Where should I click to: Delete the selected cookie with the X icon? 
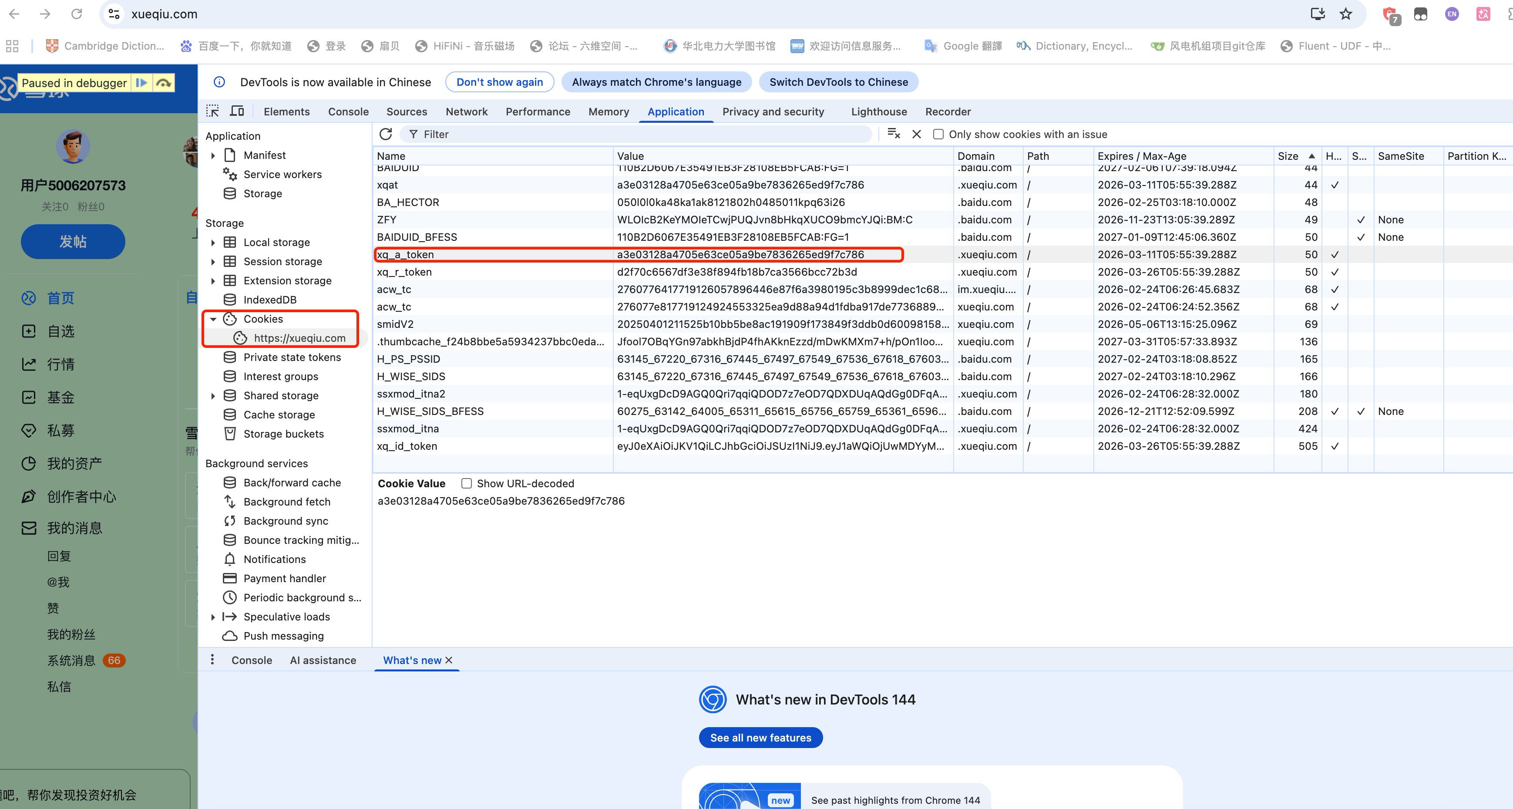[916, 134]
